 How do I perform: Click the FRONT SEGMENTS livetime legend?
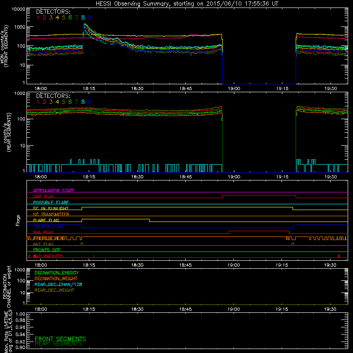click(60, 339)
